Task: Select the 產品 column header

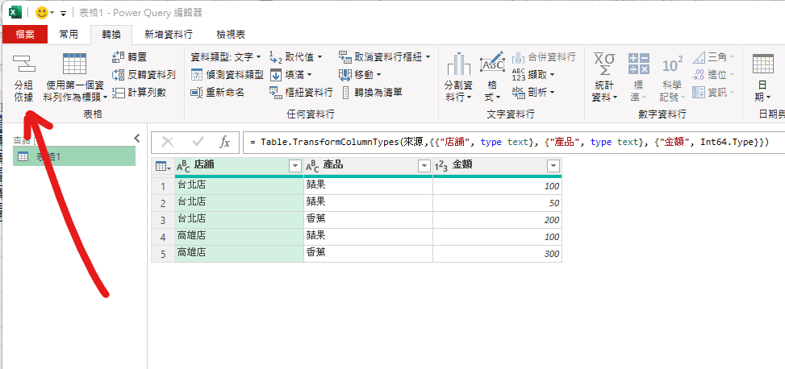Action: coord(369,166)
